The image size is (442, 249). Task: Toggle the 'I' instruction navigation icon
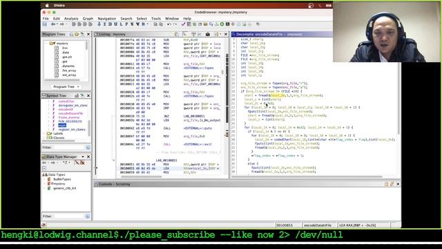tap(104, 25)
